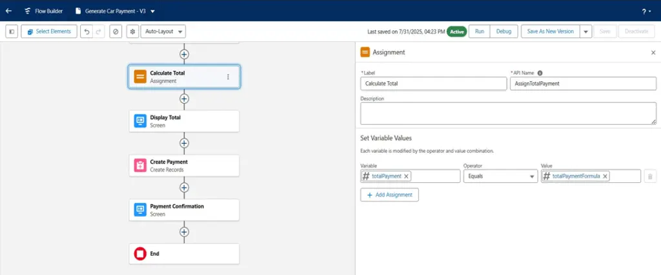Click the document icon beside flow name
Viewport: 661px width, 275px height.
click(x=78, y=11)
